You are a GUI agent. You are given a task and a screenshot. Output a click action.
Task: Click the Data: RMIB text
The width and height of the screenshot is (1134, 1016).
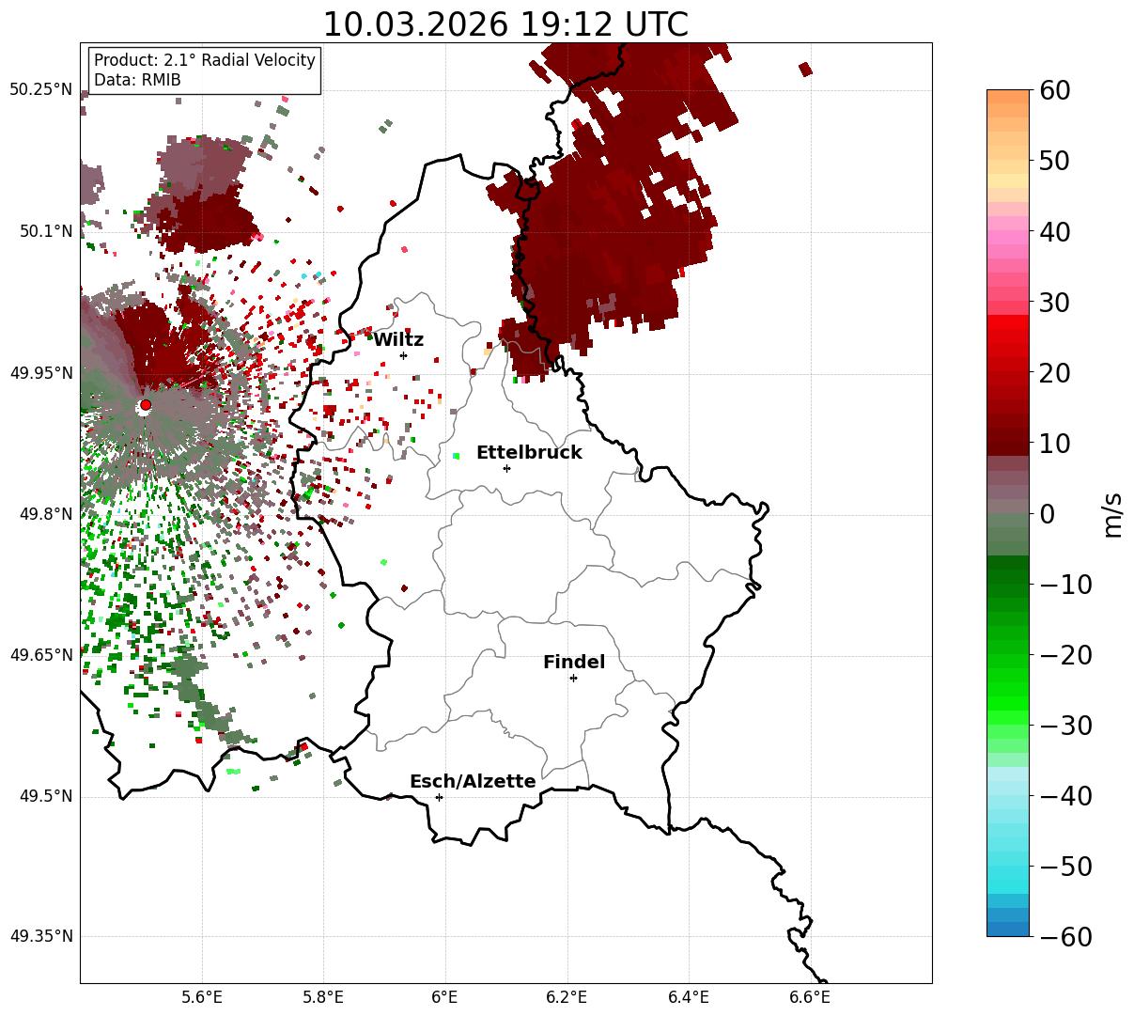(137, 80)
